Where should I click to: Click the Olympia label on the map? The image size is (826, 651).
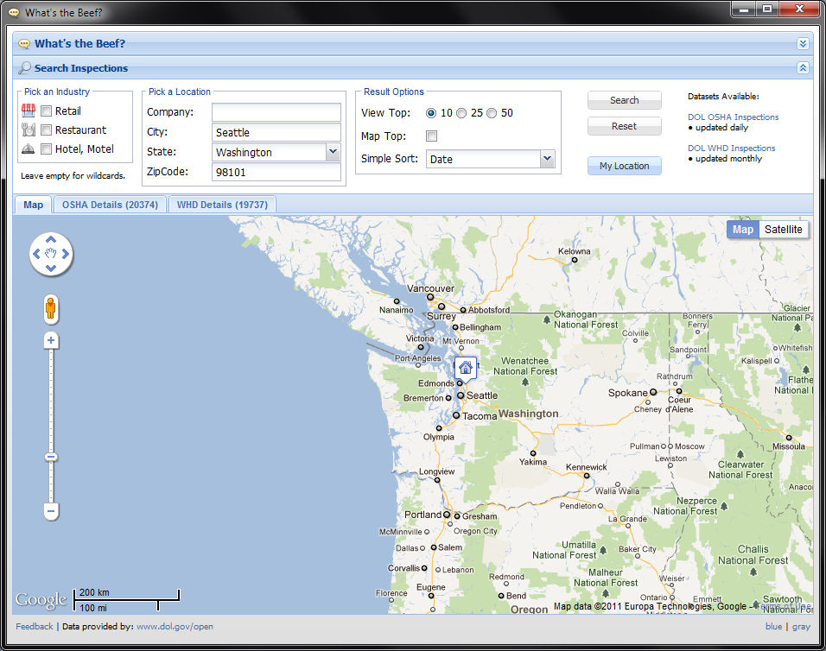(438, 437)
